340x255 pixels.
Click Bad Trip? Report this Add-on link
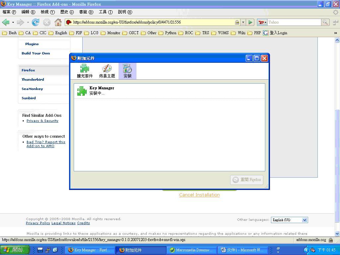[x=46, y=144]
